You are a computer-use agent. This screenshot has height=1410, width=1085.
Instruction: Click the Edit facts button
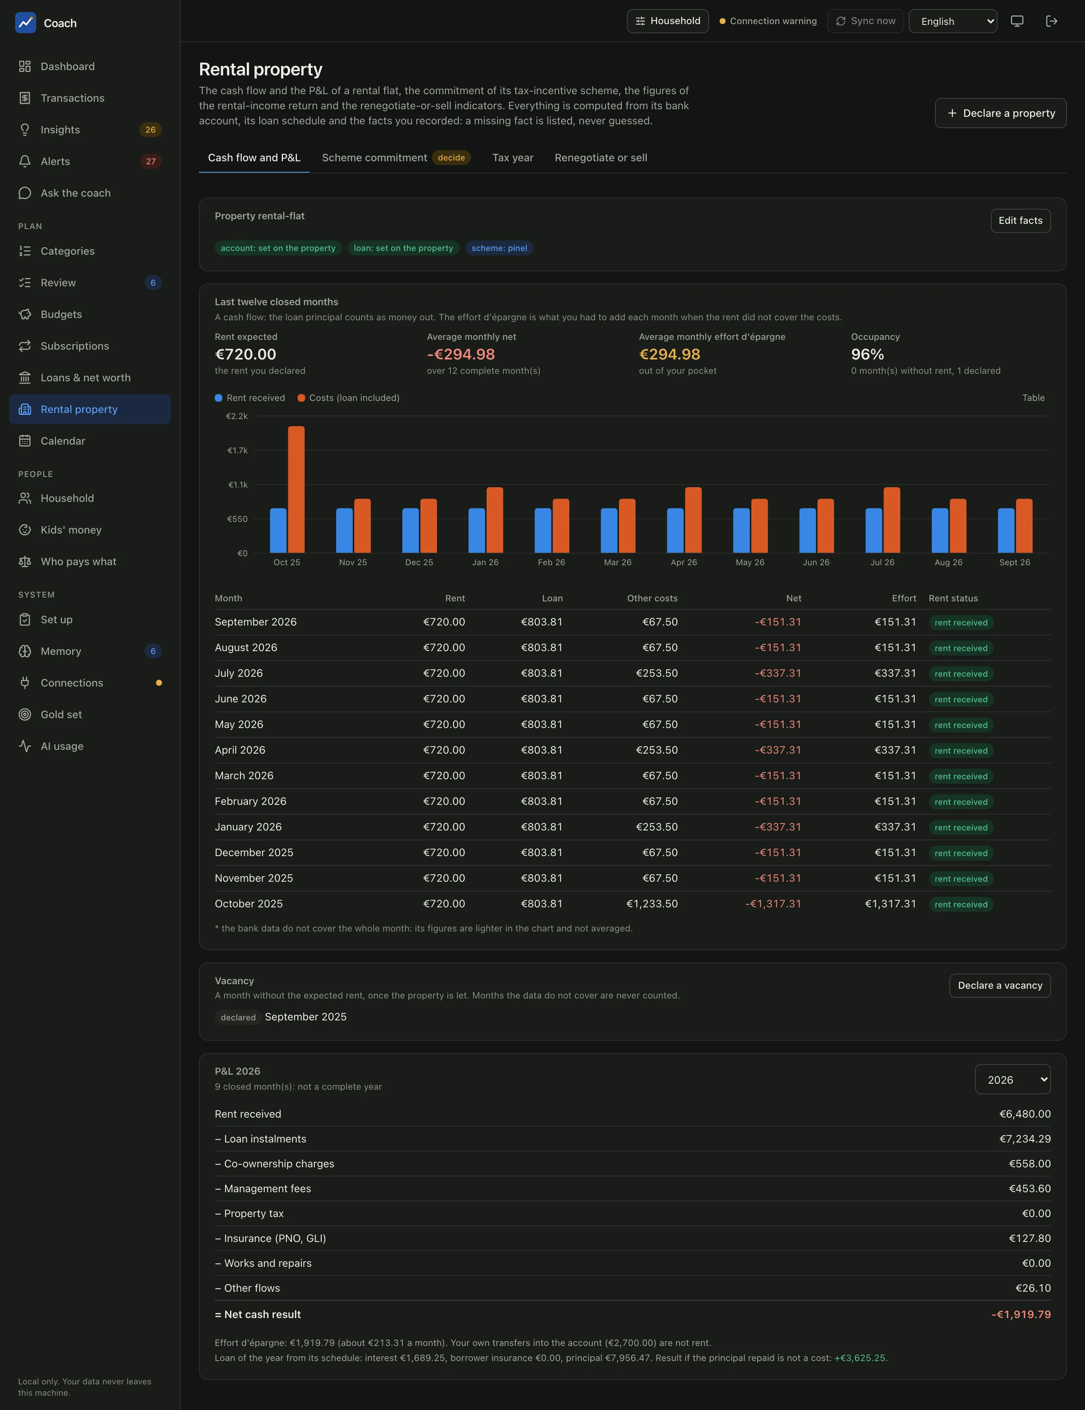[x=1021, y=221]
